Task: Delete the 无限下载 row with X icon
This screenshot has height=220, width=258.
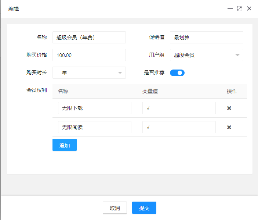Action: [x=229, y=108]
